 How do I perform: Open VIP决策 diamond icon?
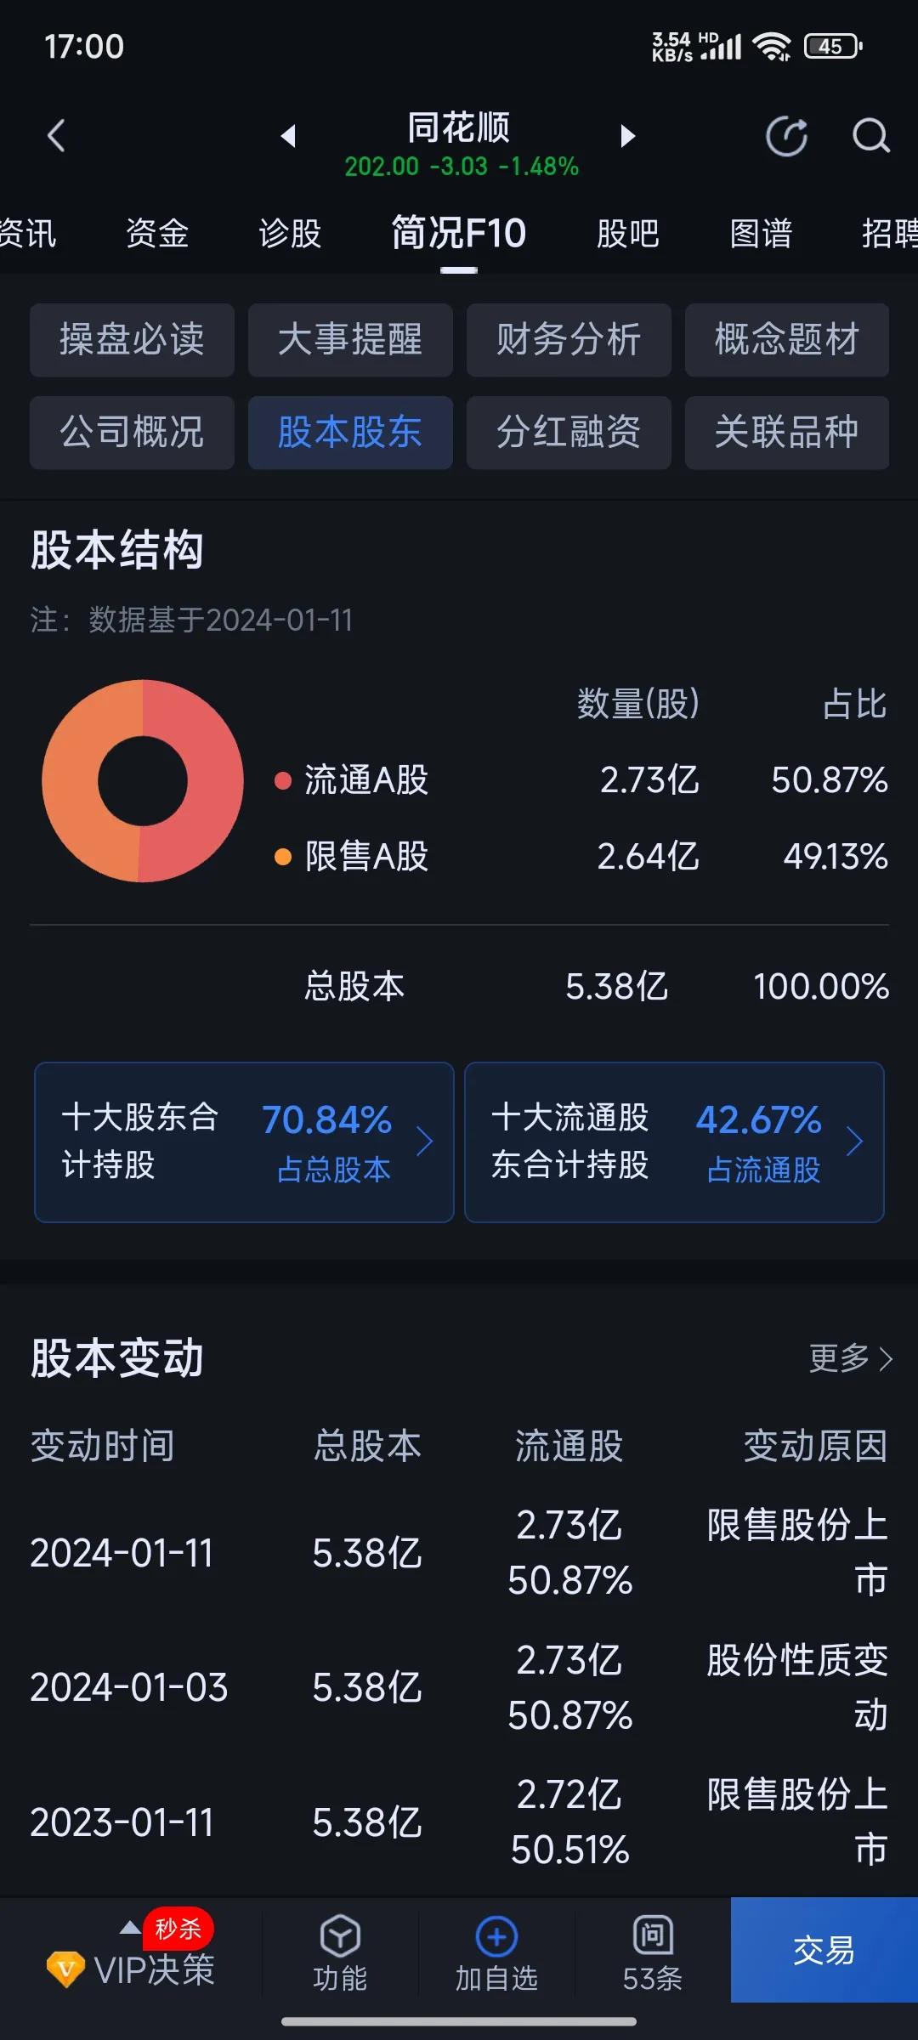coord(65,1969)
